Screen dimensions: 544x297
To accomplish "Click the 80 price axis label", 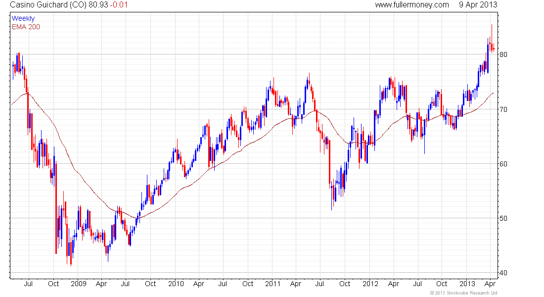I will coord(503,54).
